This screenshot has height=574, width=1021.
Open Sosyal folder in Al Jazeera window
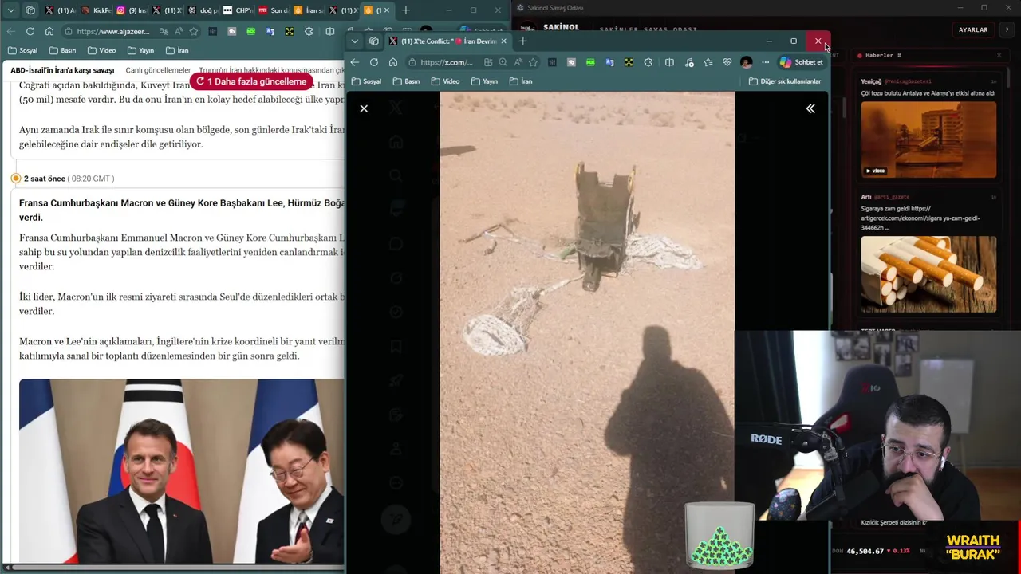(23, 50)
